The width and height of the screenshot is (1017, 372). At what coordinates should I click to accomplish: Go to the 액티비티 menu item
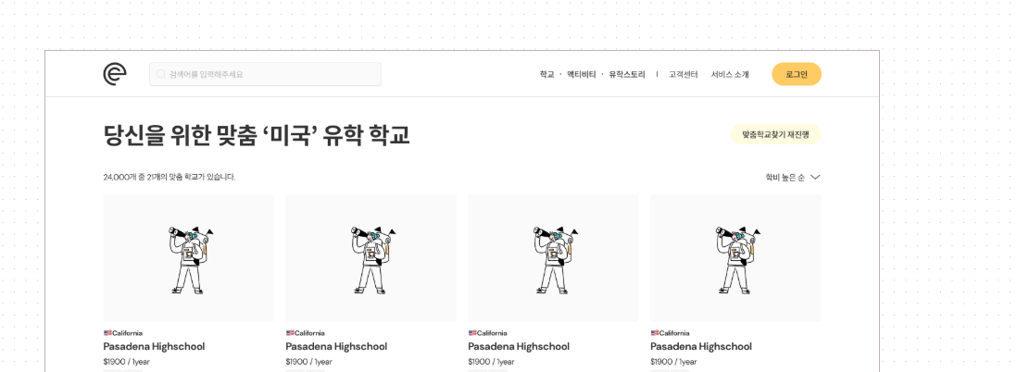[x=581, y=75]
